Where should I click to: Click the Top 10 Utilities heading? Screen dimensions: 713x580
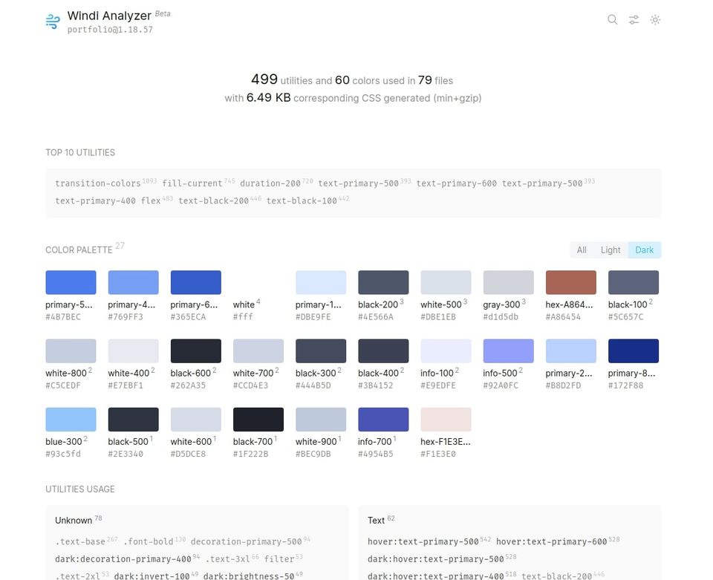click(x=80, y=153)
